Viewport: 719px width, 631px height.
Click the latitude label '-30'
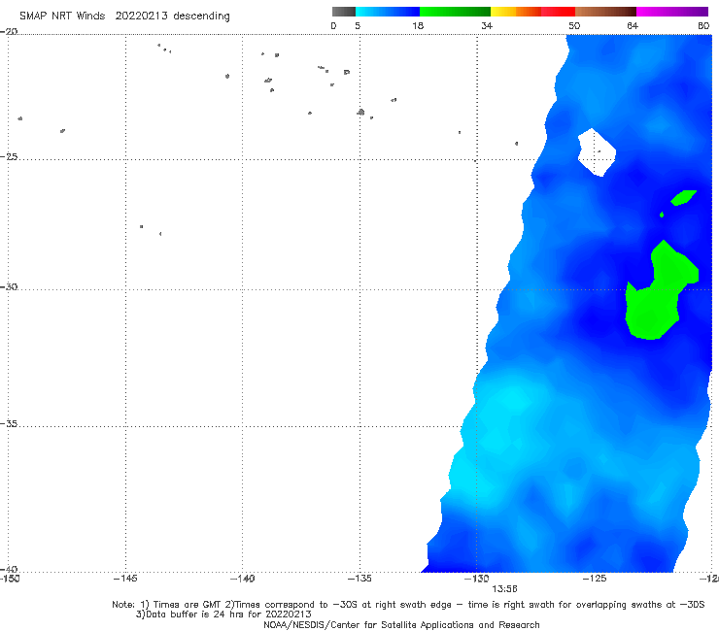coord(9,286)
